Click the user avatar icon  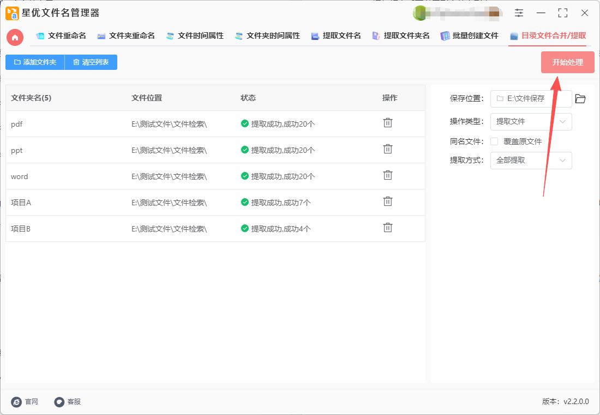coord(419,13)
